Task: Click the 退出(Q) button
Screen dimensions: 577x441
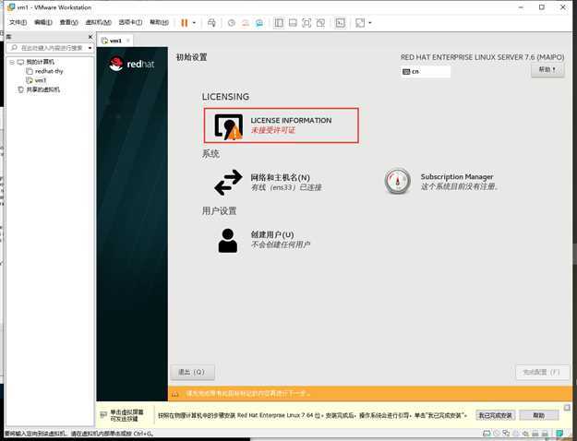Action: tap(192, 372)
